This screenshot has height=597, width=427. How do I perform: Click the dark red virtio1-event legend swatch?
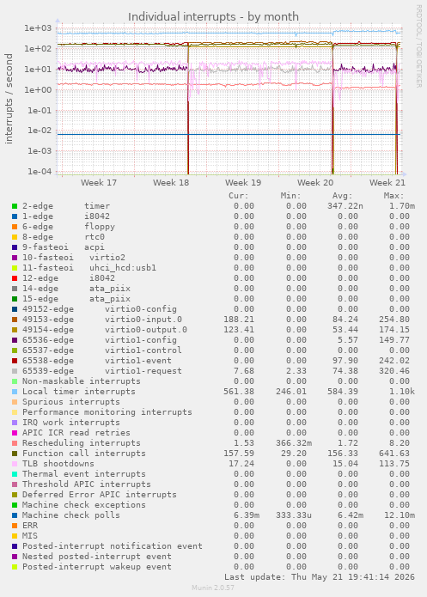(x=15, y=361)
